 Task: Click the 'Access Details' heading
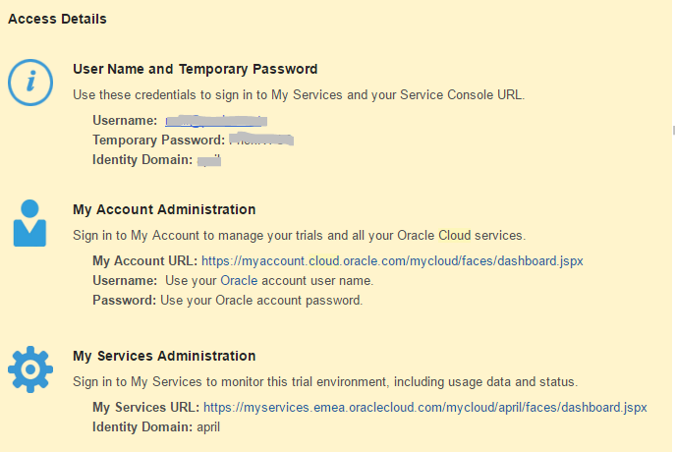coord(57,19)
